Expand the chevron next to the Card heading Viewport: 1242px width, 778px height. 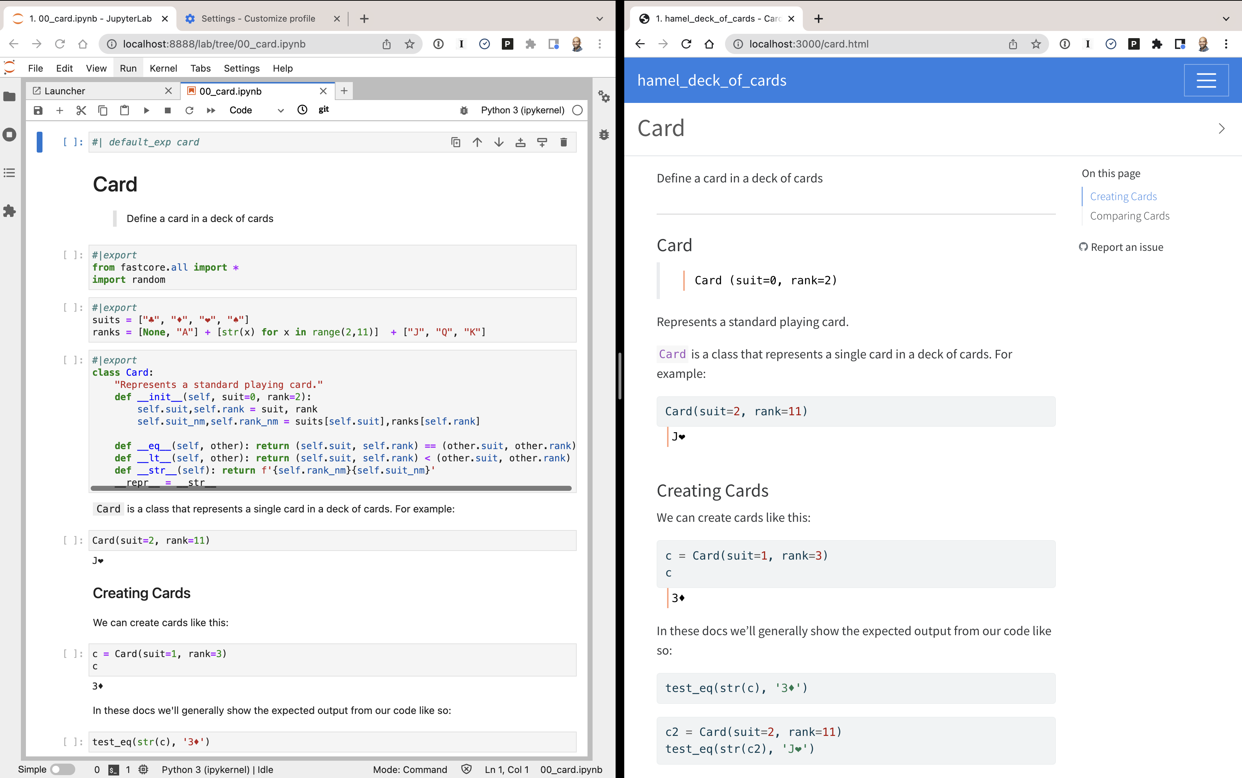(x=1221, y=128)
